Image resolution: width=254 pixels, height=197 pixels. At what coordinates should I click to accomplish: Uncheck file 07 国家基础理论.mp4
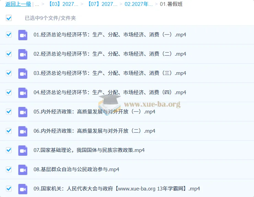(9, 150)
